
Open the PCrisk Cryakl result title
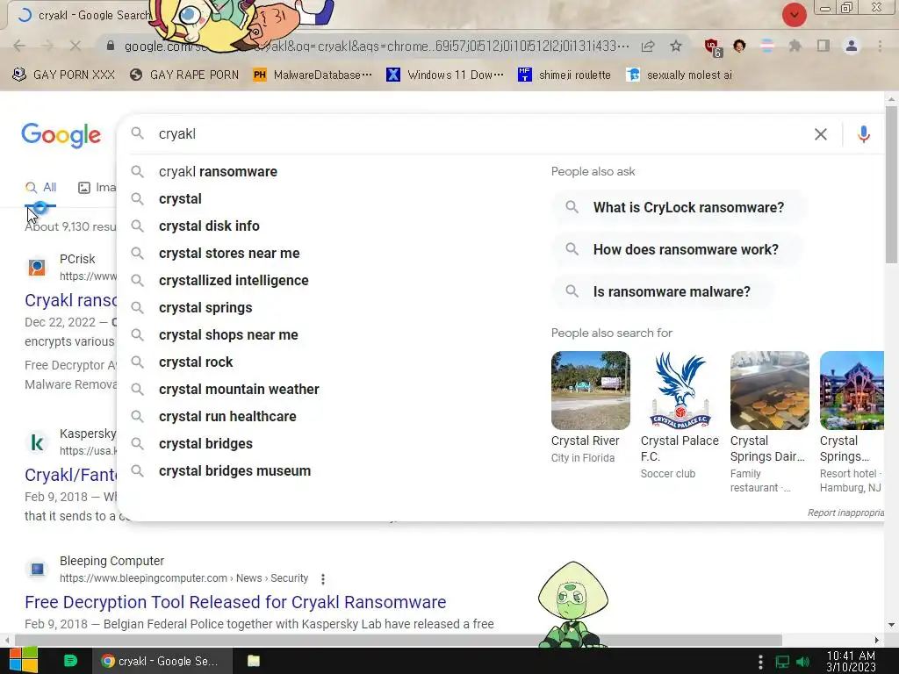70,300
